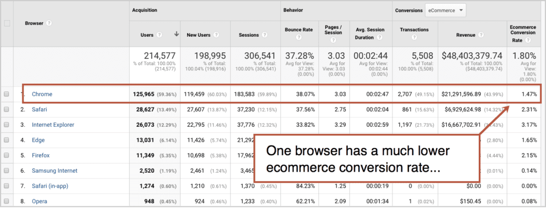Click help icon next to Browser header
The width and height of the screenshot is (546, 210).
49,23
